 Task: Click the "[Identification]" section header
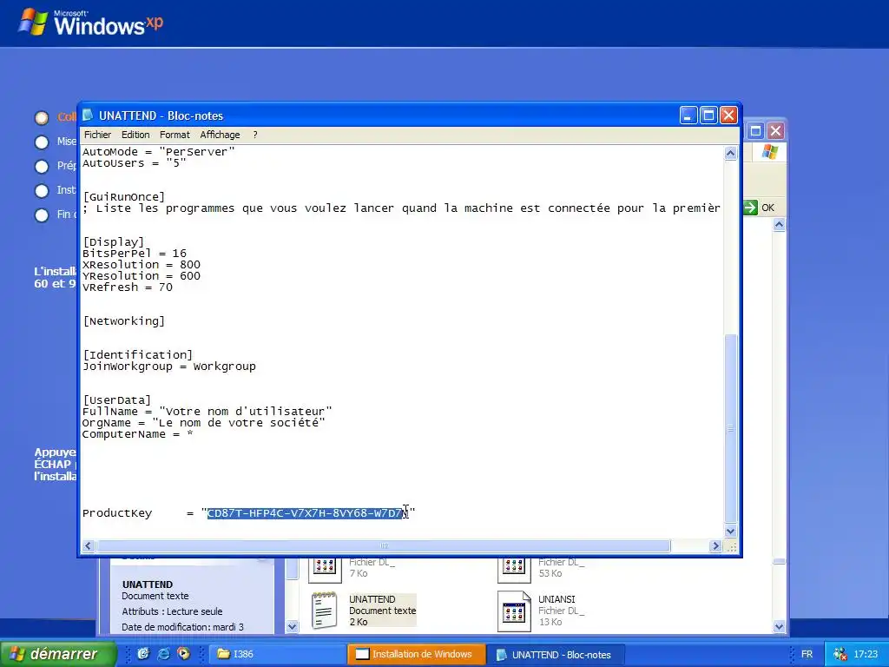click(138, 355)
